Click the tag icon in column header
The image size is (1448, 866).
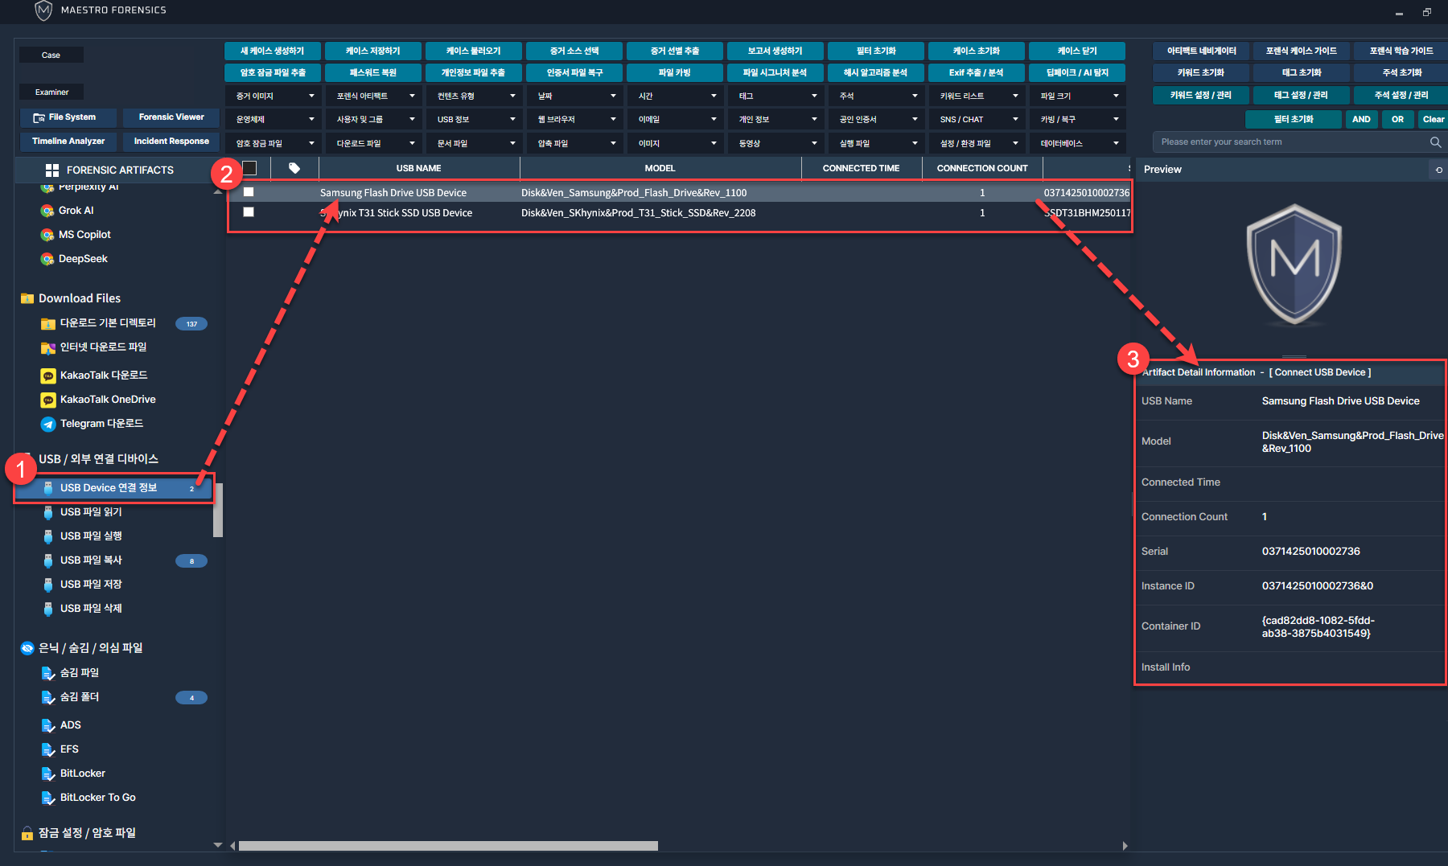294,168
